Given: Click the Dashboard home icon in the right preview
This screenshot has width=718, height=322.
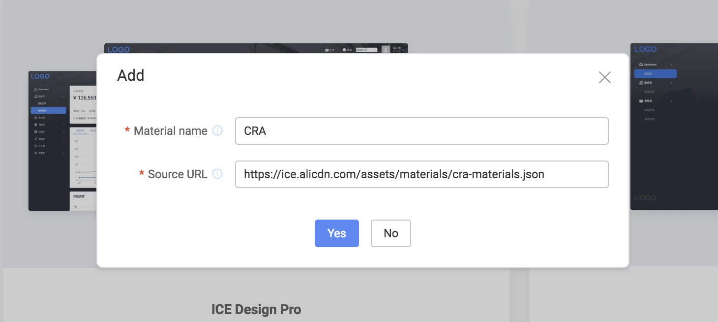Looking at the screenshot, I should click(641, 64).
